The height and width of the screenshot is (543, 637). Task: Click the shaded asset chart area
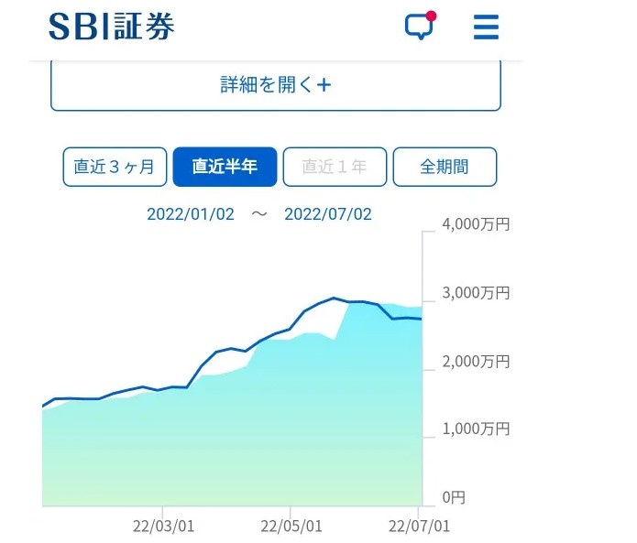[x=229, y=430]
